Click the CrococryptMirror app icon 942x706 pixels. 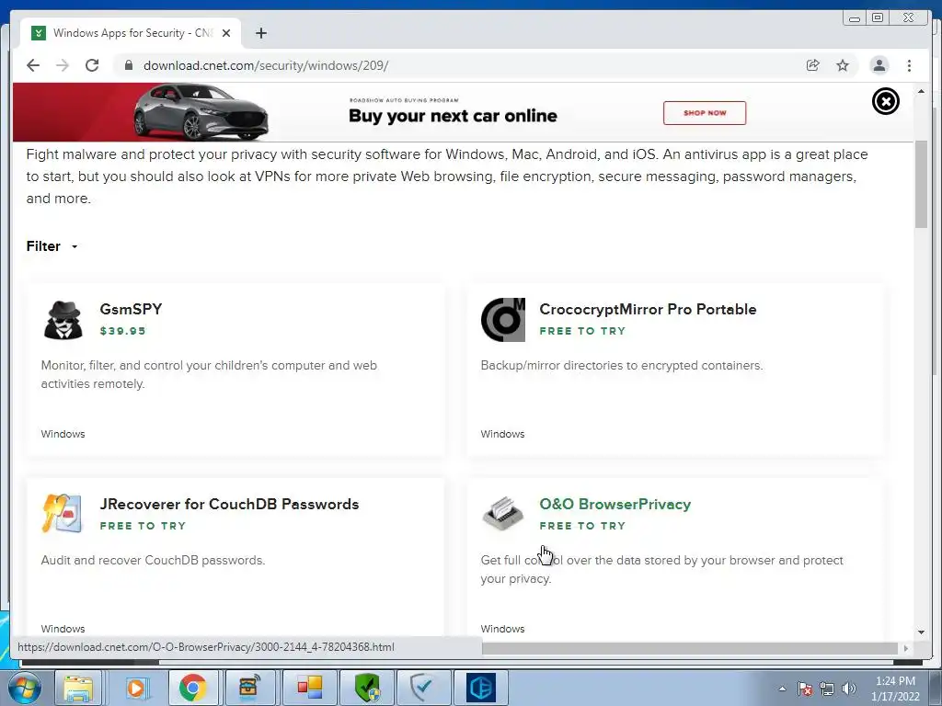coord(503,320)
